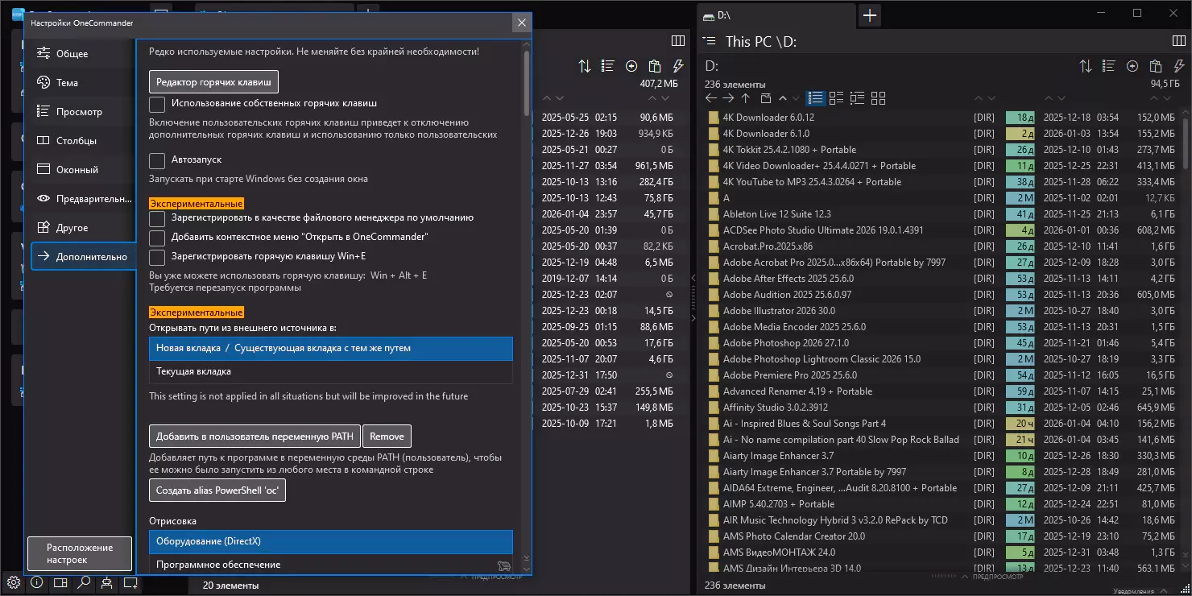Go back using the left arrow in the D: pane
The image size is (1192, 596).
point(710,98)
